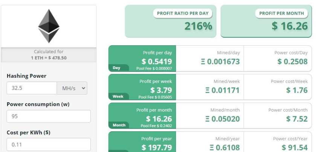
Task: Click the Power cost/Year $91.54 value
Action: pos(295,147)
